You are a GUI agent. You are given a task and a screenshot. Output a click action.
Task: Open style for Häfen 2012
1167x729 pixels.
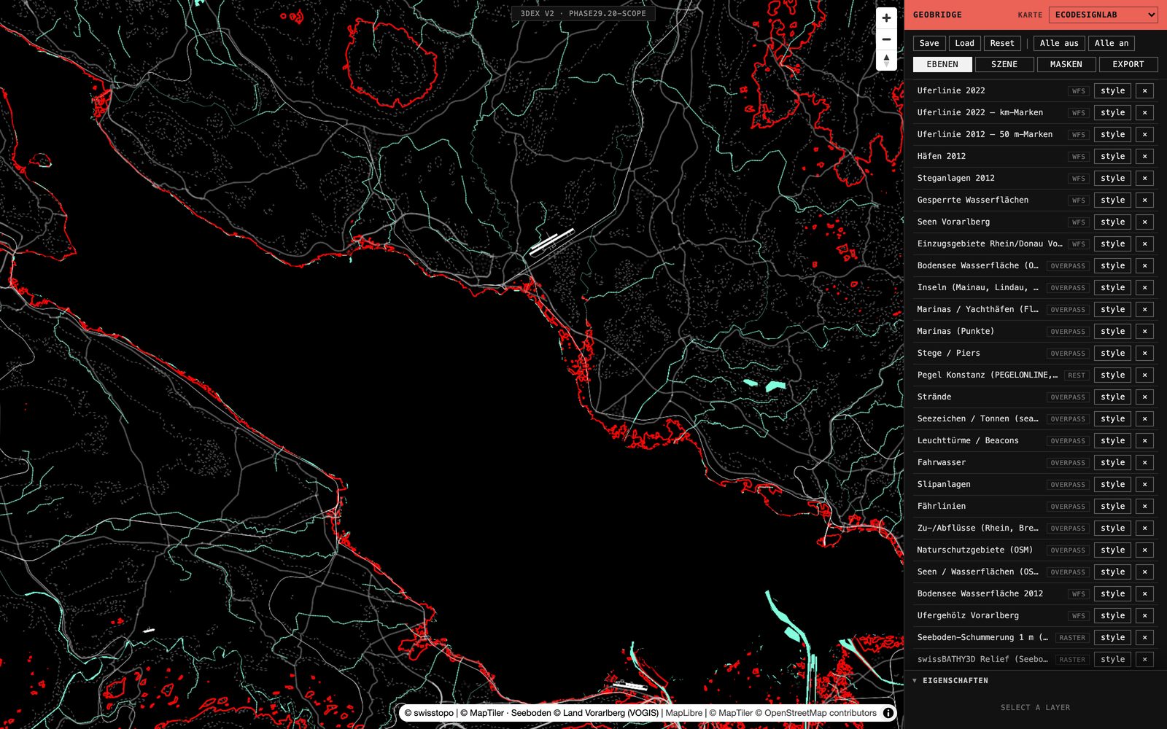tap(1113, 156)
